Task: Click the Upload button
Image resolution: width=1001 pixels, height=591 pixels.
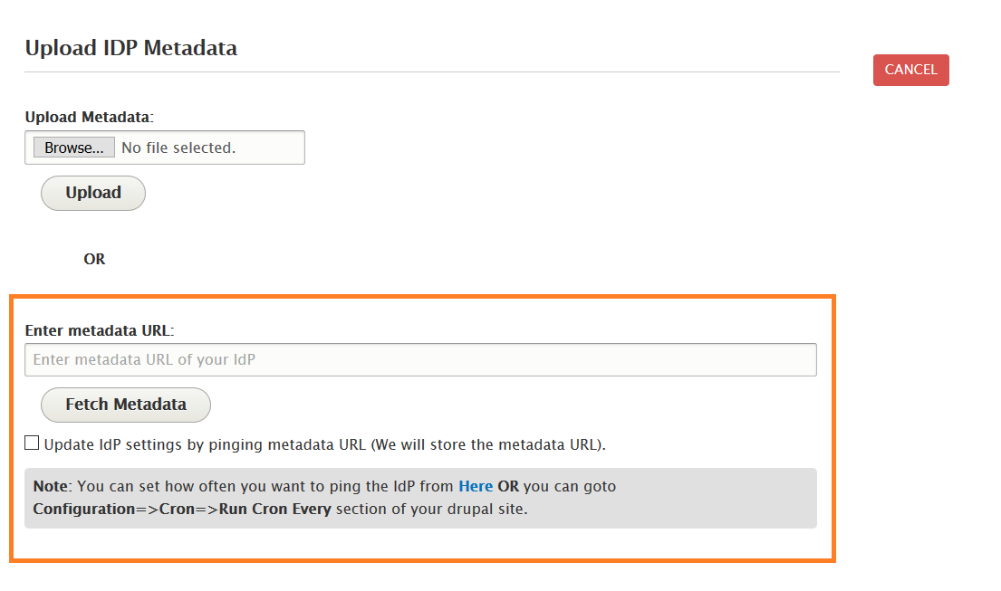Action: pyautogui.click(x=93, y=193)
